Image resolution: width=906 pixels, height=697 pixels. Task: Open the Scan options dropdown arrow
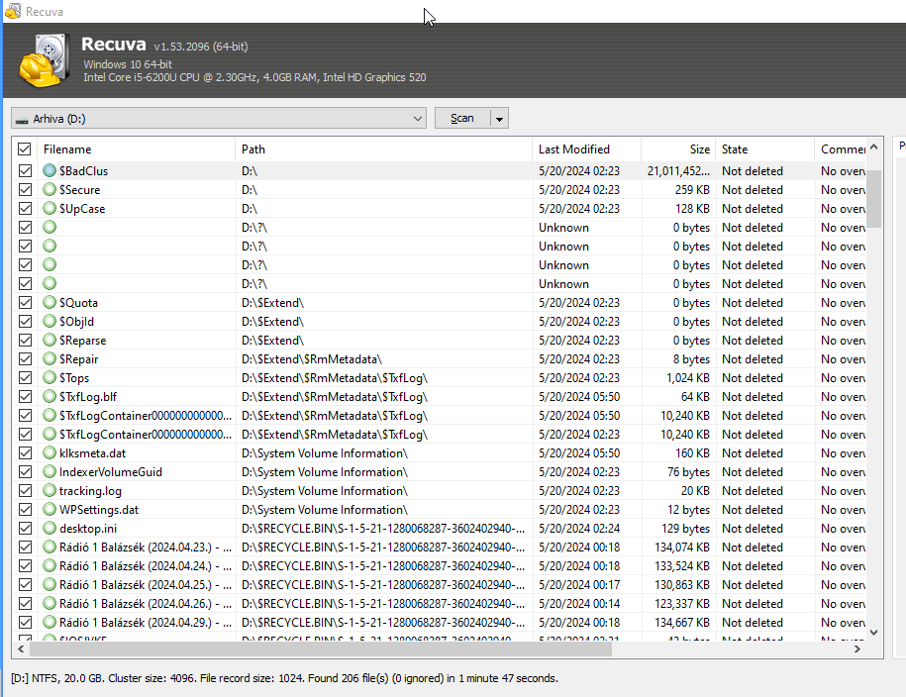click(499, 119)
